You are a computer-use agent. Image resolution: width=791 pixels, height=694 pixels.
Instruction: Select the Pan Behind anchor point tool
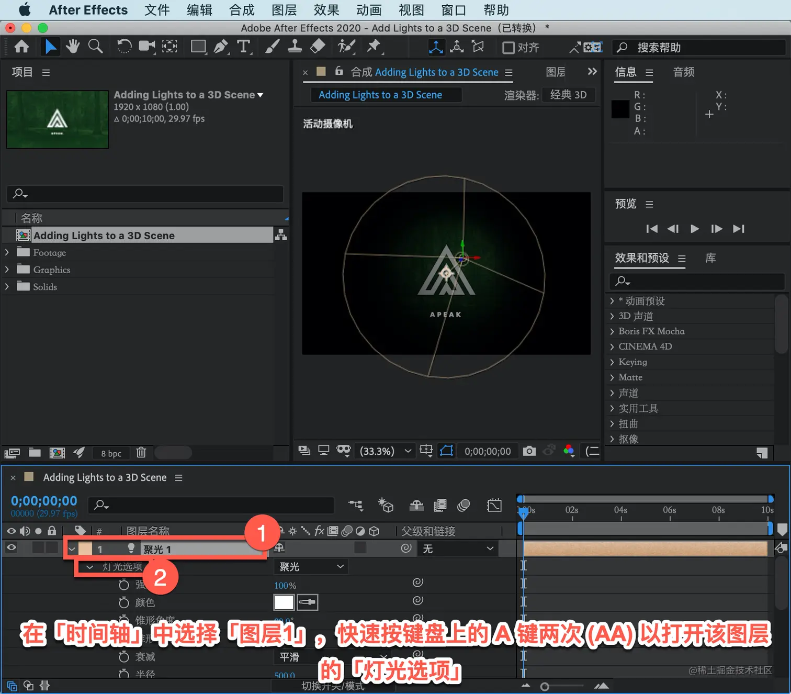click(169, 47)
